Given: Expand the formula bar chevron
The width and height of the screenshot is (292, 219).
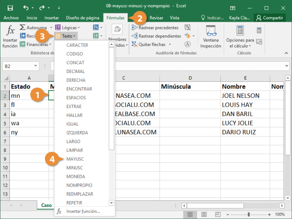Looking at the screenshot, I should tap(287, 66).
